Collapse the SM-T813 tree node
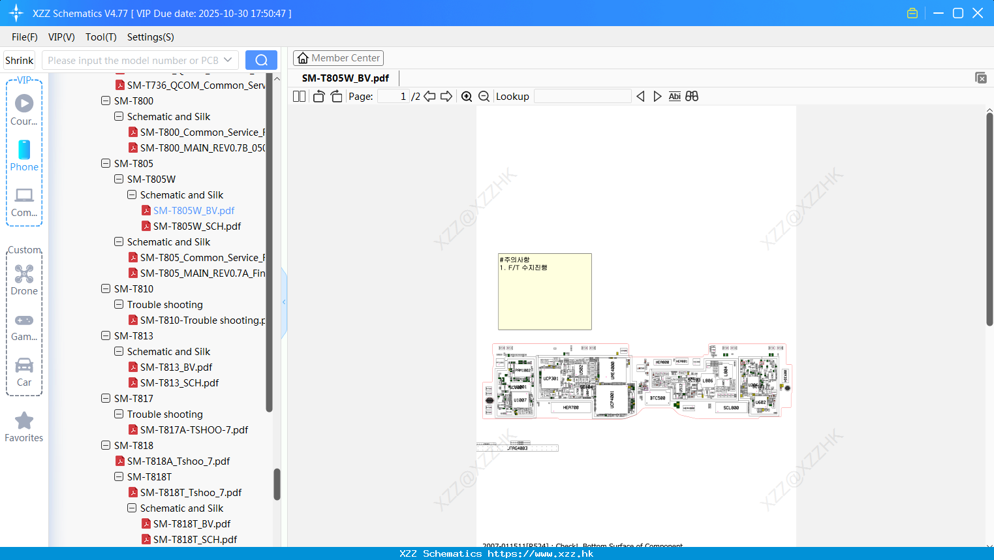 106,335
